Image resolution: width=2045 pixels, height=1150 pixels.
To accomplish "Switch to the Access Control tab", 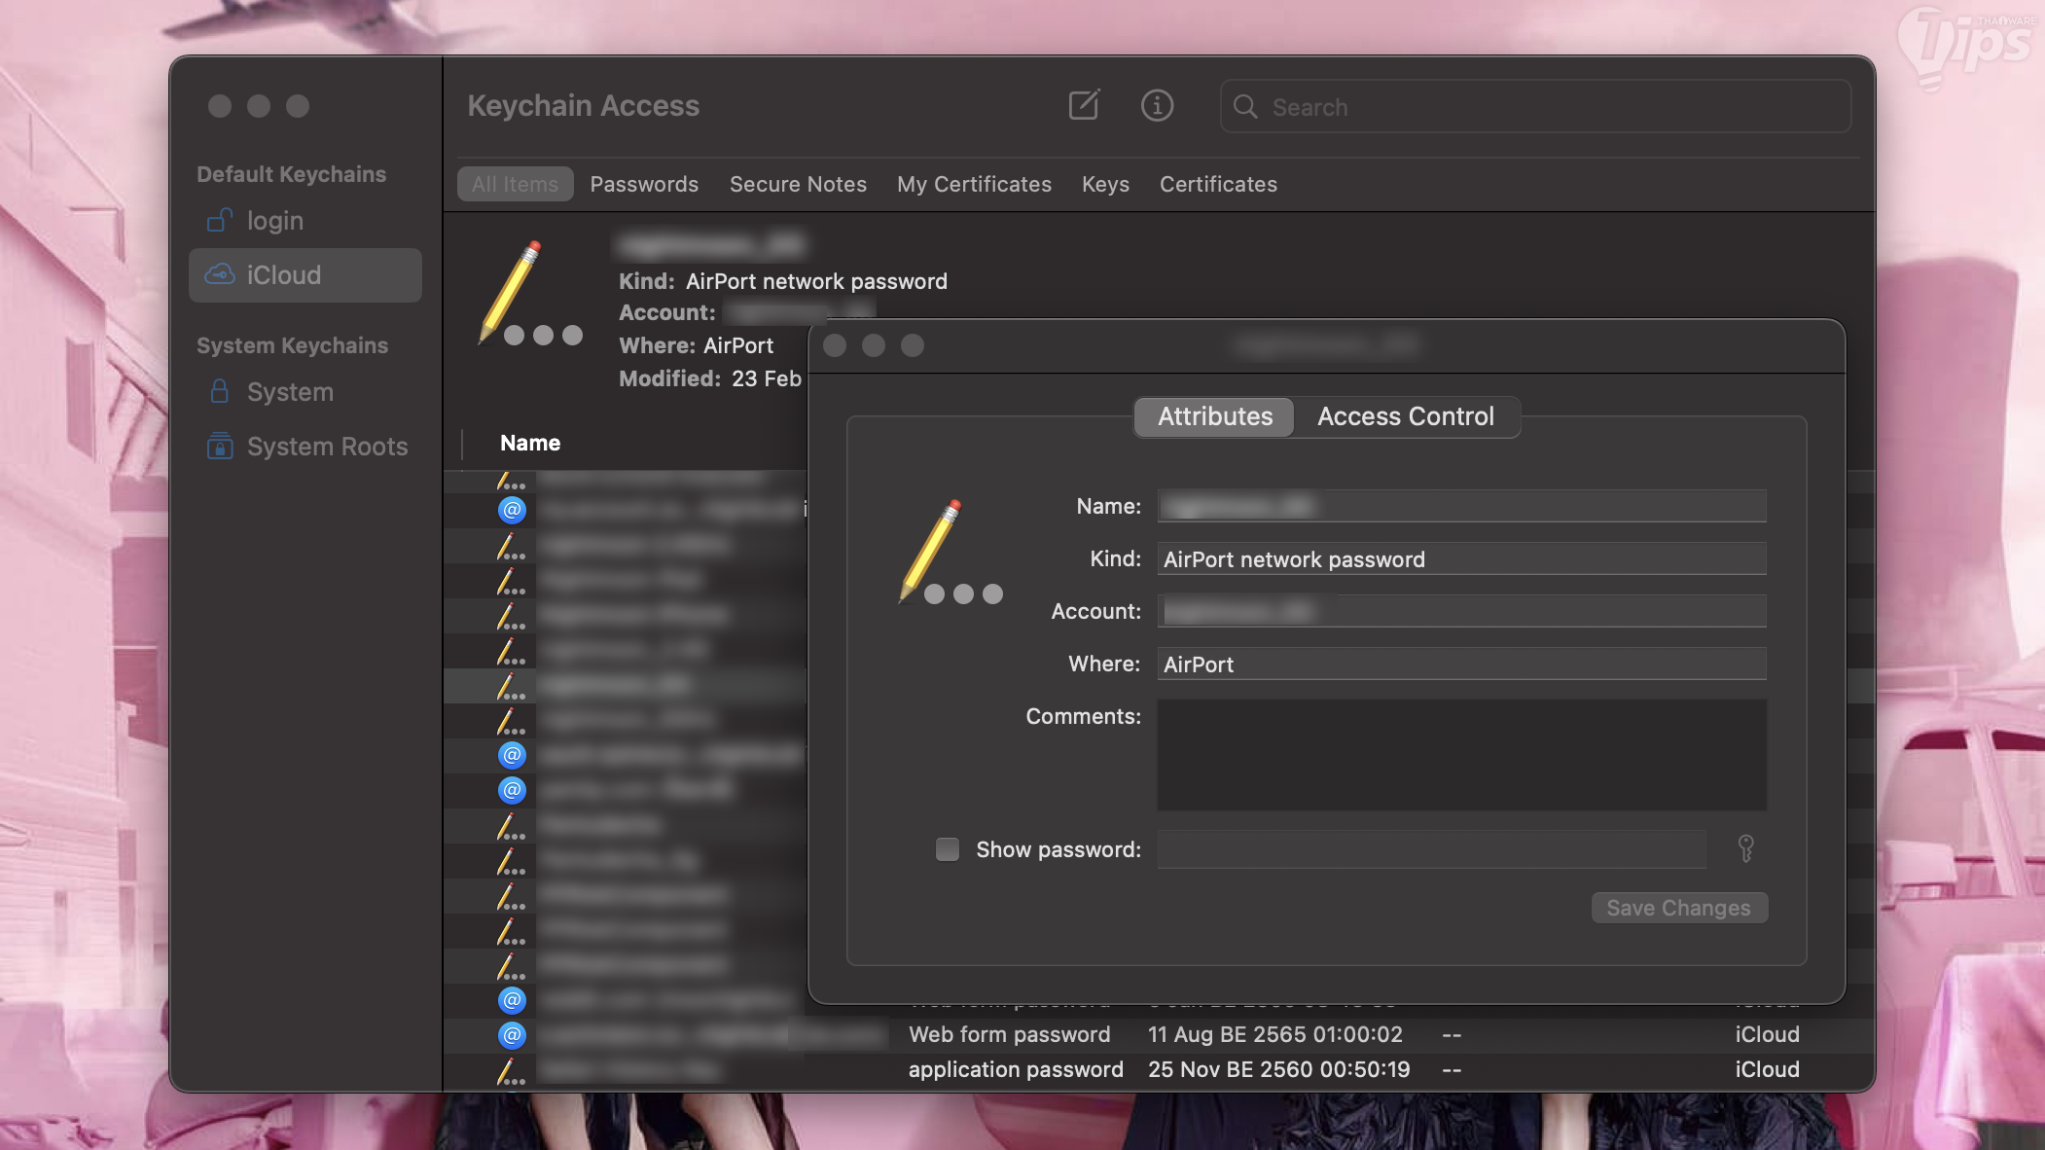I will pyautogui.click(x=1405, y=416).
